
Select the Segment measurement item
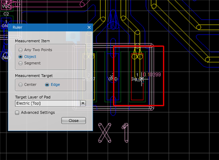29,63
